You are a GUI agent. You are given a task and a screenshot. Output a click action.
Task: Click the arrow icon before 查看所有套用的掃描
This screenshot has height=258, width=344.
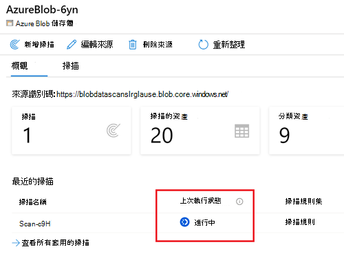(x=16, y=243)
